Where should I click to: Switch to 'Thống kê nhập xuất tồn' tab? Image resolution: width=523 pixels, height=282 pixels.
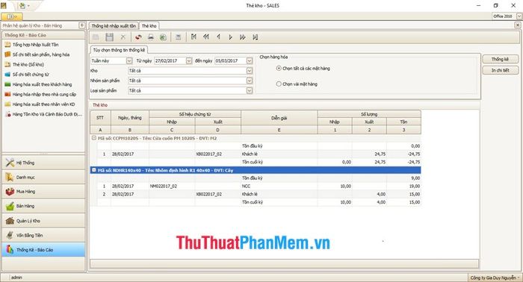coord(114,25)
